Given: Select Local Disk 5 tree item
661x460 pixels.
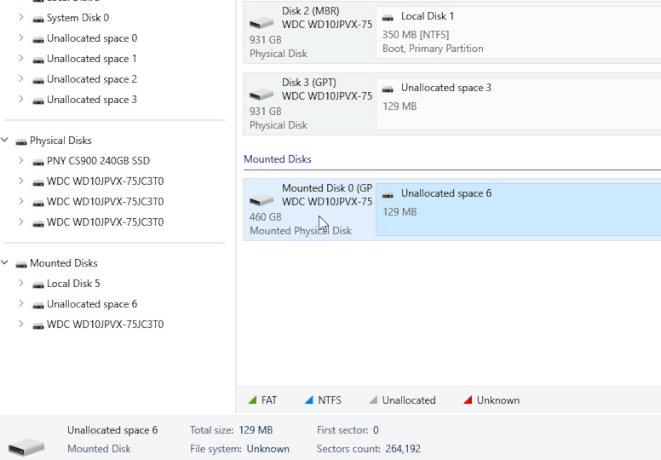Looking at the screenshot, I should (x=73, y=284).
